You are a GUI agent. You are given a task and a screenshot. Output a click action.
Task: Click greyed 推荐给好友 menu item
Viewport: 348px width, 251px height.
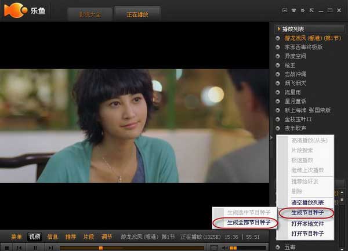pos(304,181)
